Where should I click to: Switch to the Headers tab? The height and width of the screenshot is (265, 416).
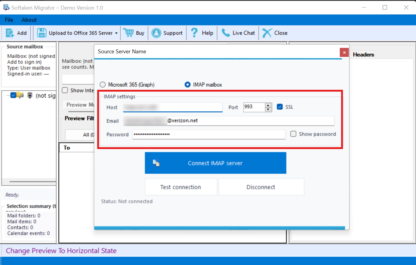click(363, 55)
